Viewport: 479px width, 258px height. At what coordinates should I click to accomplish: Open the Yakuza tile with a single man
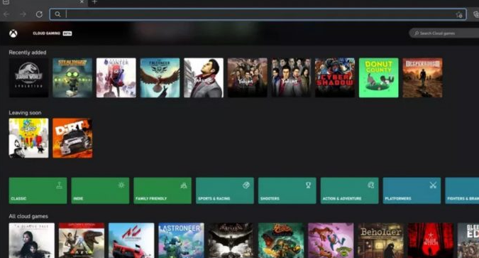(x=204, y=77)
